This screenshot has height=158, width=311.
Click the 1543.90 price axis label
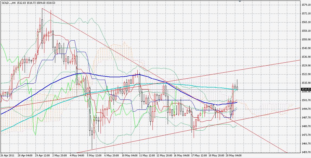click(306, 48)
